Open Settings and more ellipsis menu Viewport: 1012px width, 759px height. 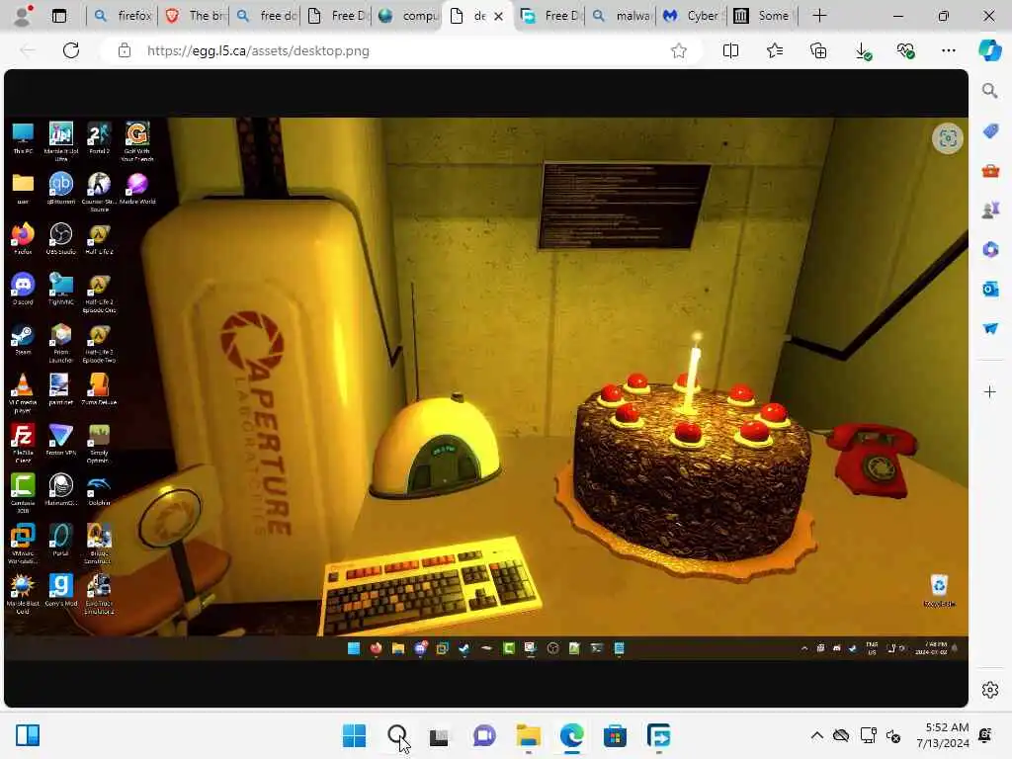pos(948,50)
